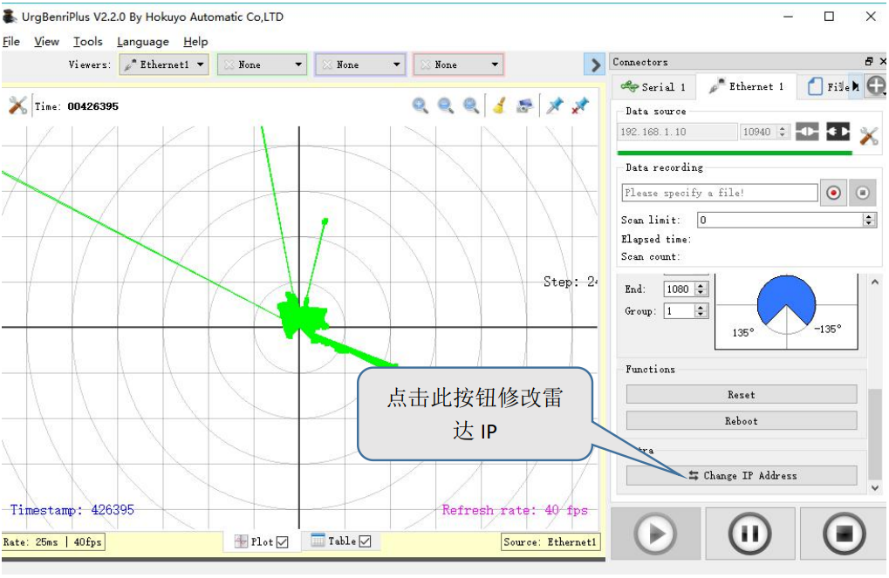Viewport: 889px width, 578px height.
Task: Open the Ethernet1 viewer dropdown
Action: 164,65
